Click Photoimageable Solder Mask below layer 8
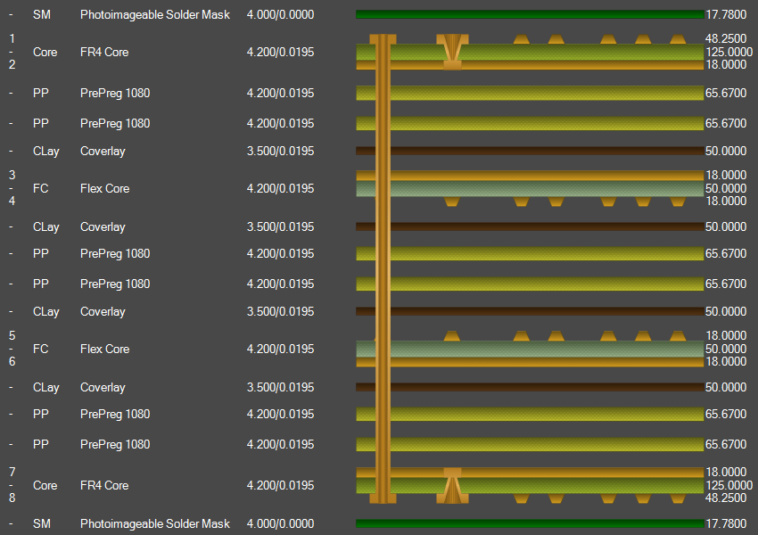Screen dimensions: 758x535 click(x=154, y=524)
